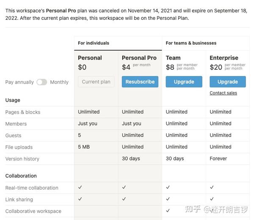The width and height of the screenshot is (254, 220).
Task: Select the Monthly billing label
Action: 59,82
